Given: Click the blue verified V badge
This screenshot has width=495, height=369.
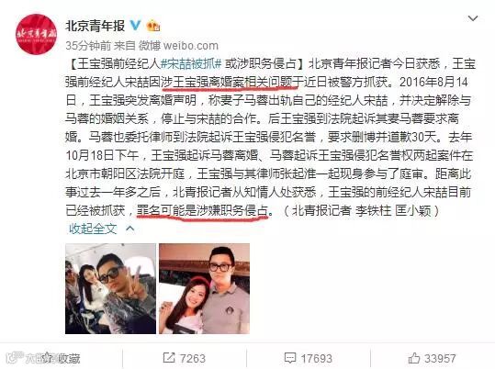Looking at the screenshot, I should point(135,26).
